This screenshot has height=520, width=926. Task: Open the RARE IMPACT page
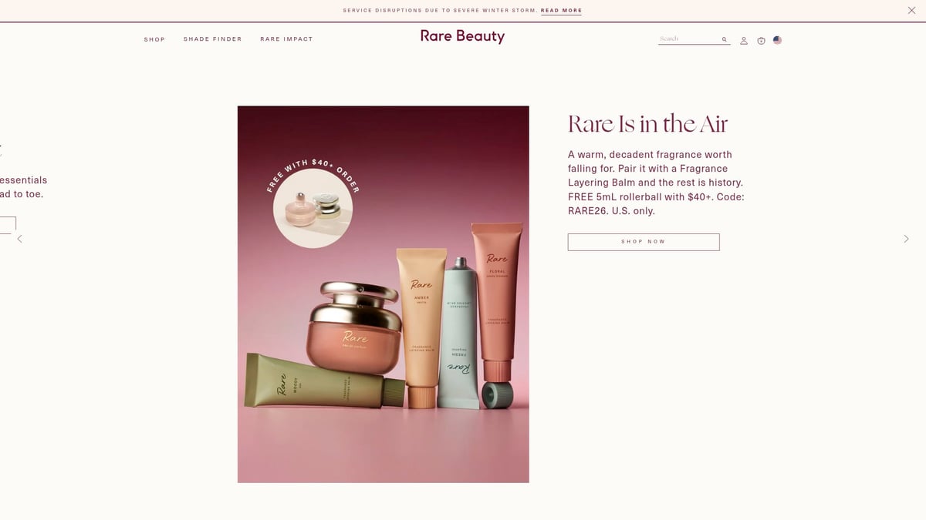(x=286, y=39)
